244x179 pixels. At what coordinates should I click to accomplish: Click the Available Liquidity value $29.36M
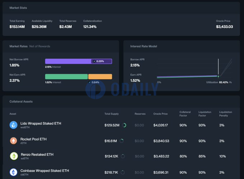(39, 27)
